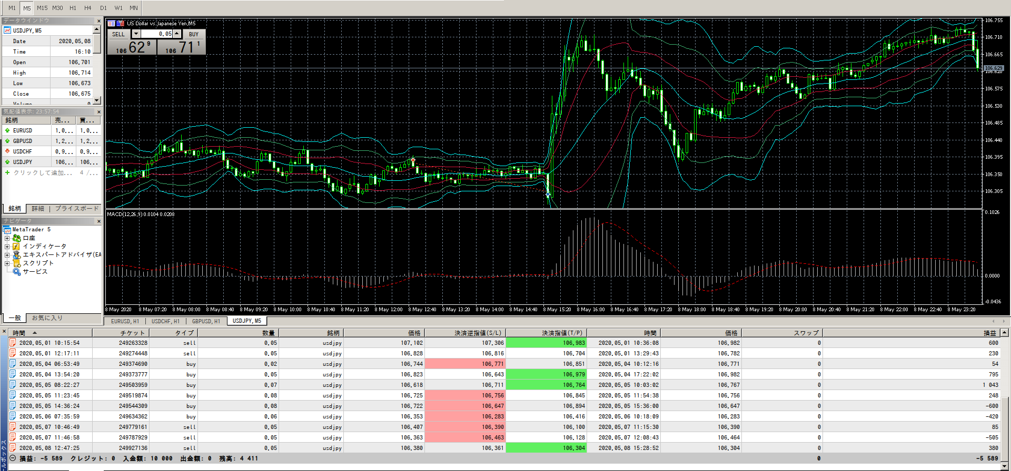Viewport: 1011px width, 471px height.
Task: Click the green up arrow beside USDJPY symbol
Action: tap(7, 162)
